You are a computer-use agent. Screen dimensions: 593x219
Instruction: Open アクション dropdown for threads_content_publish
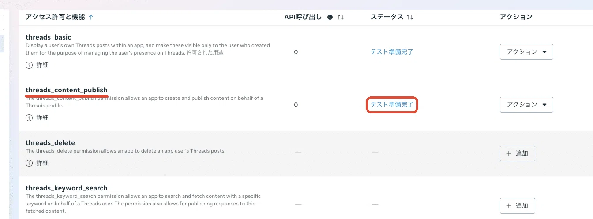[526, 105]
